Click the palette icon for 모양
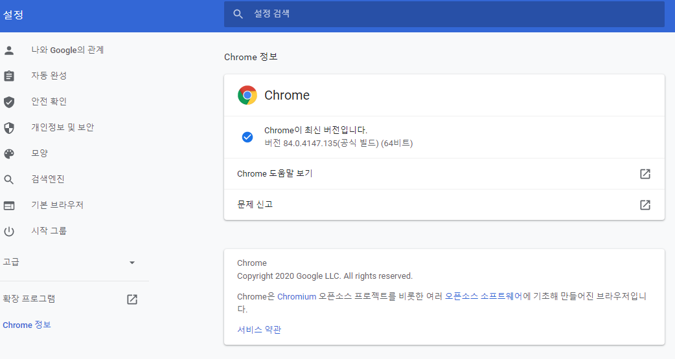 [x=9, y=154]
